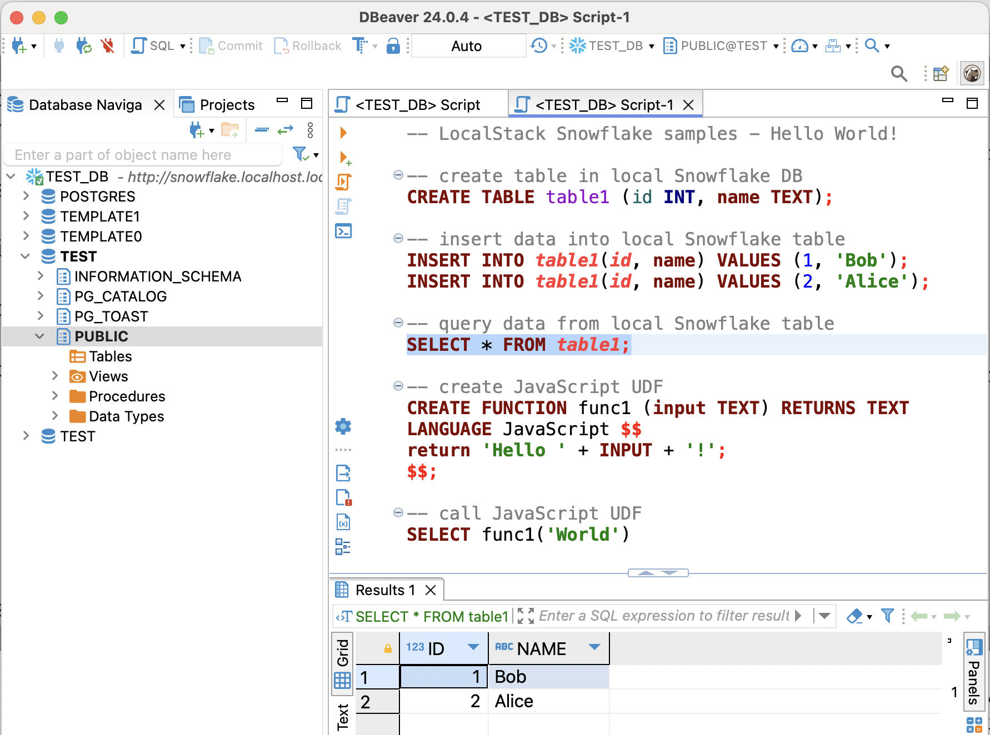Open a new SQL console from the editor sidebar
This screenshot has width=990, height=735.
(343, 231)
